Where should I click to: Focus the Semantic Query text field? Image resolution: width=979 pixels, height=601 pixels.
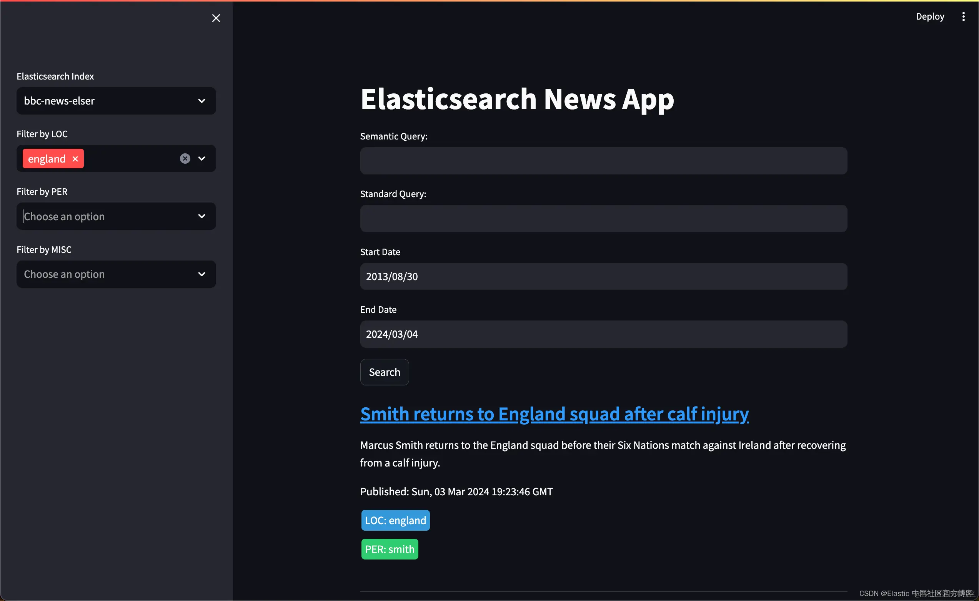point(603,161)
